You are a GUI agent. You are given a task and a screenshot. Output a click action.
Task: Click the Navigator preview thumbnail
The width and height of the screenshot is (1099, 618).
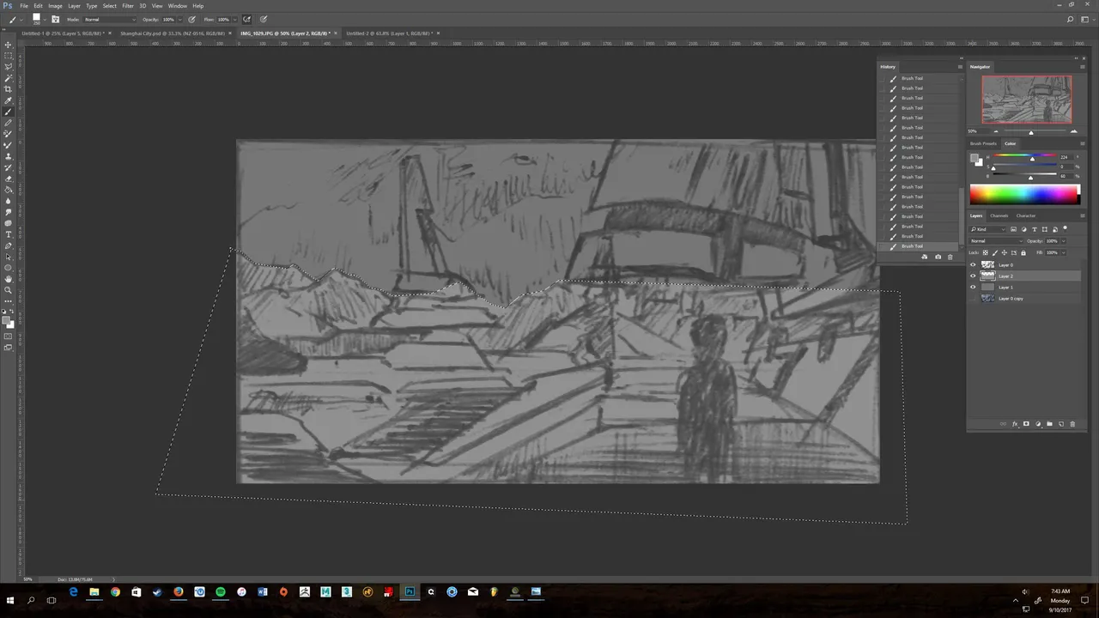click(x=1027, y=100)
